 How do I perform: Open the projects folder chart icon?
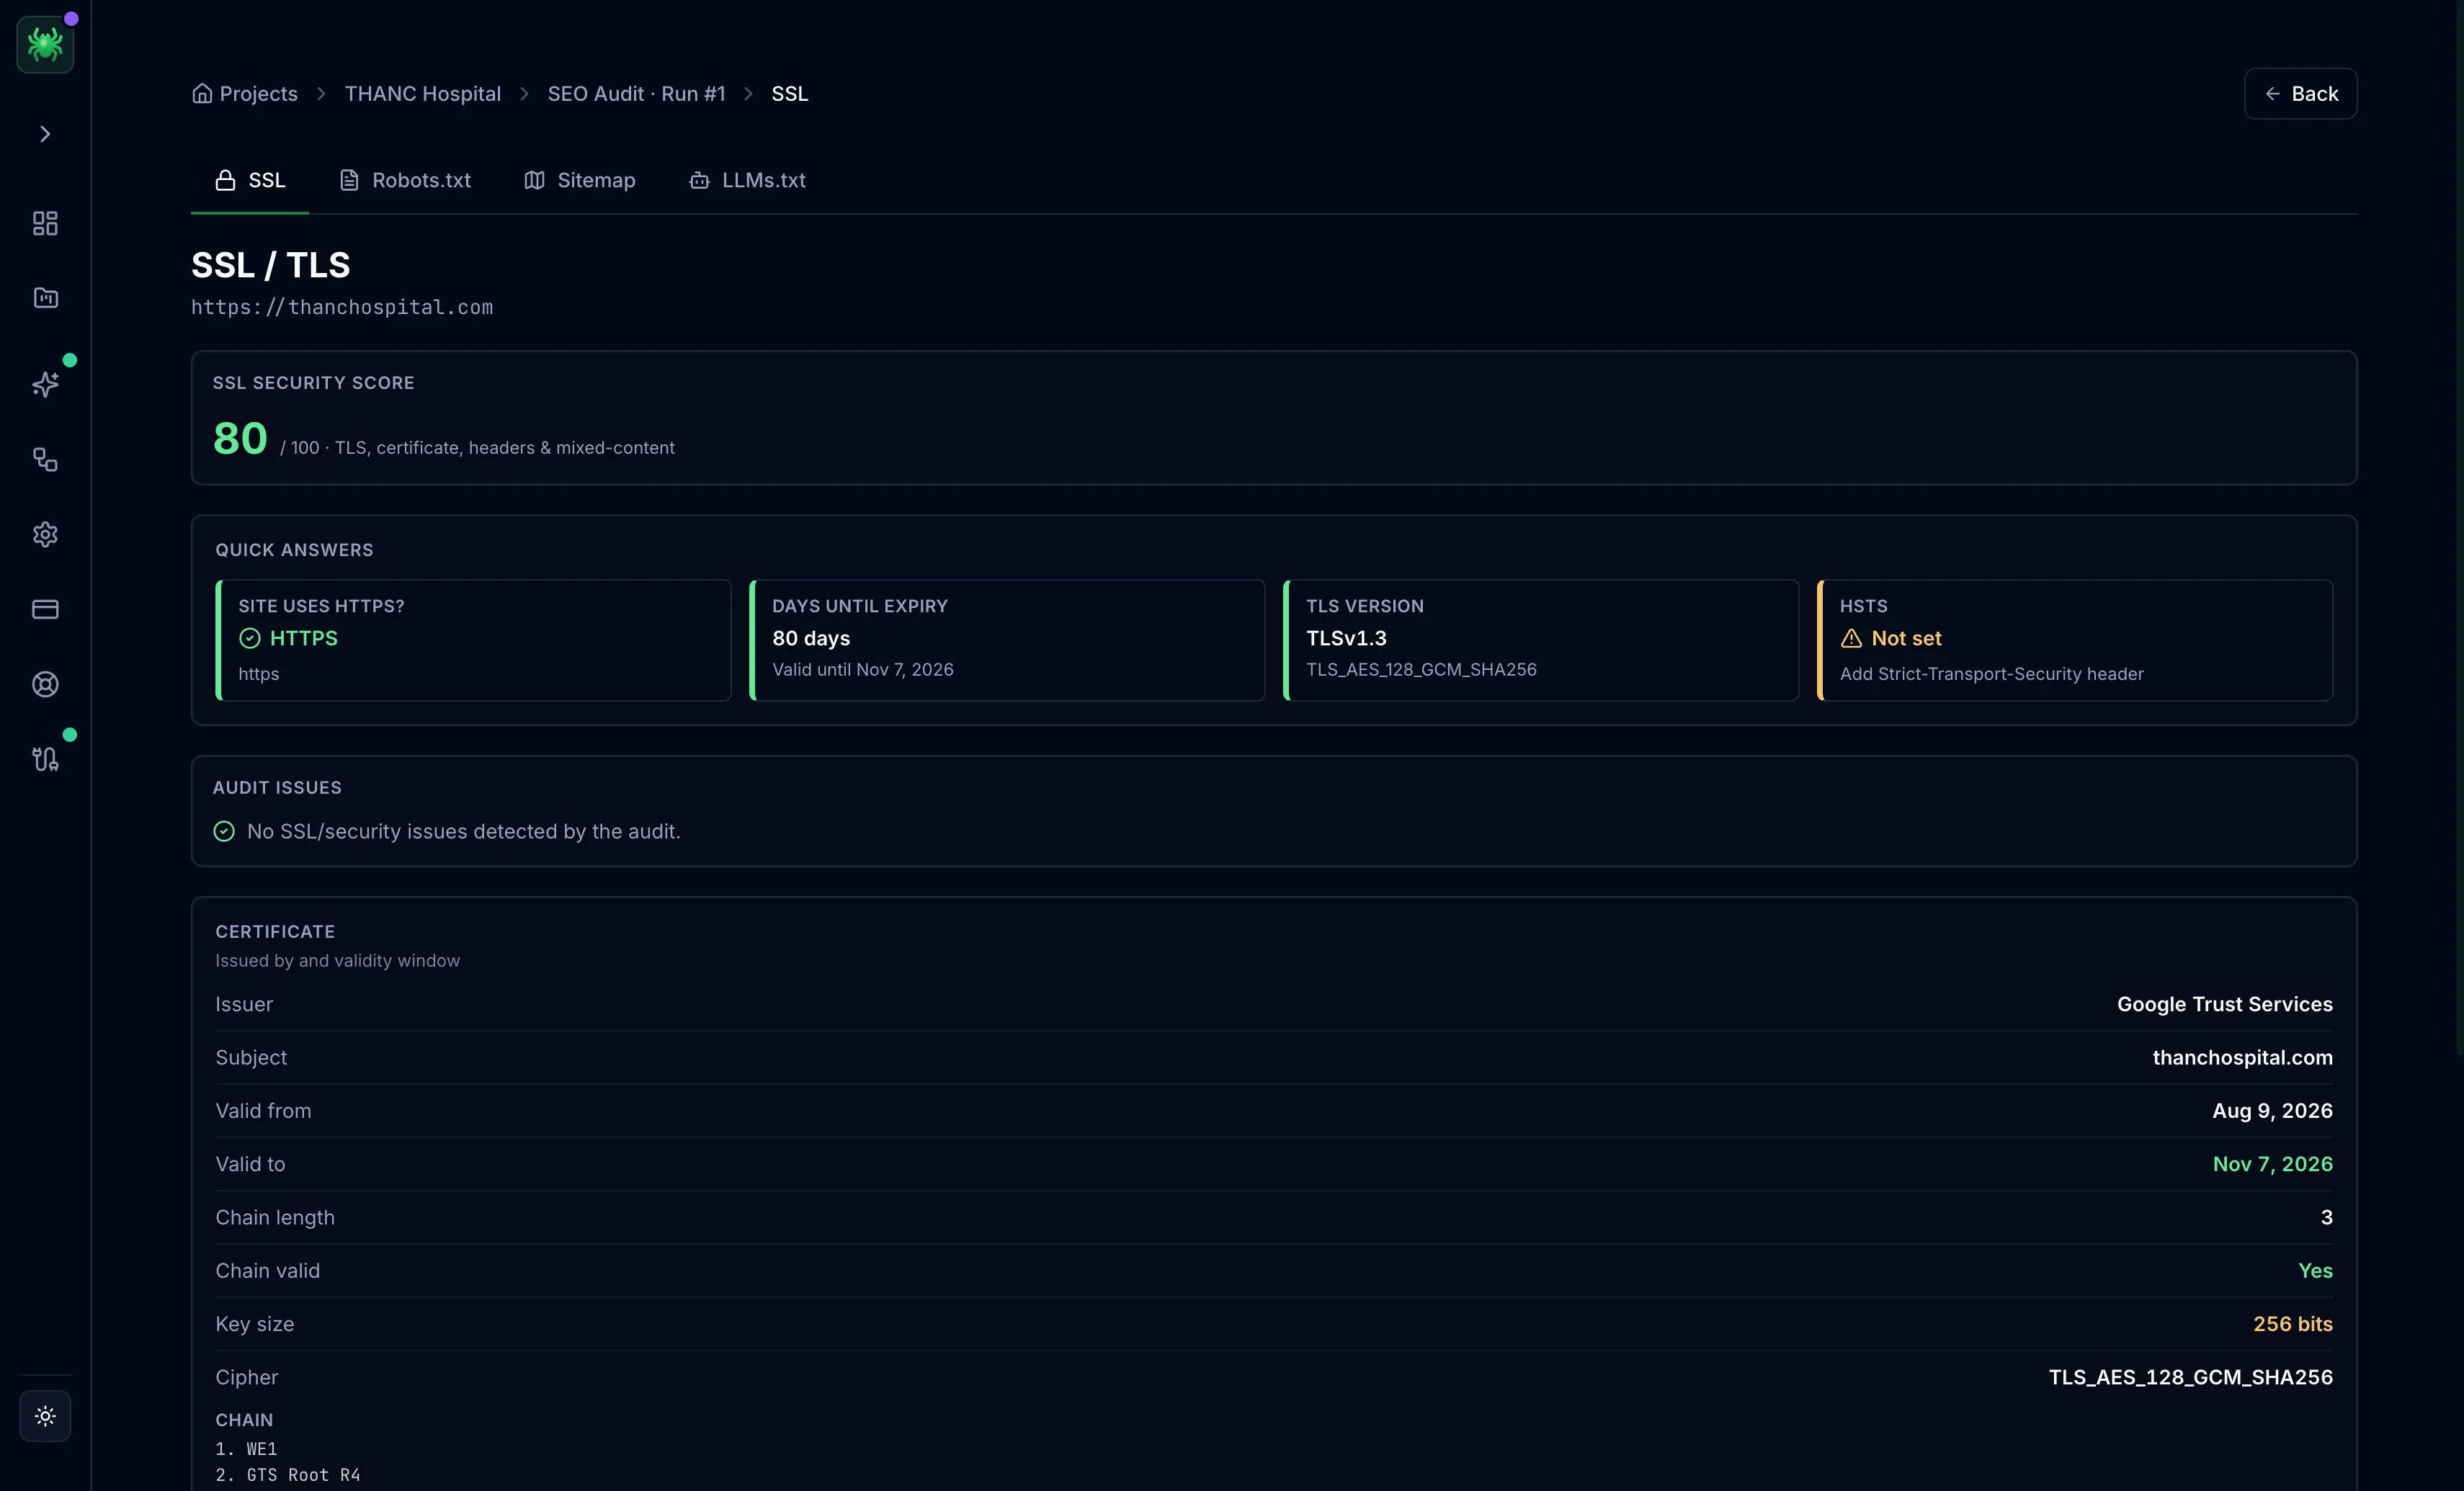[45, 298]
